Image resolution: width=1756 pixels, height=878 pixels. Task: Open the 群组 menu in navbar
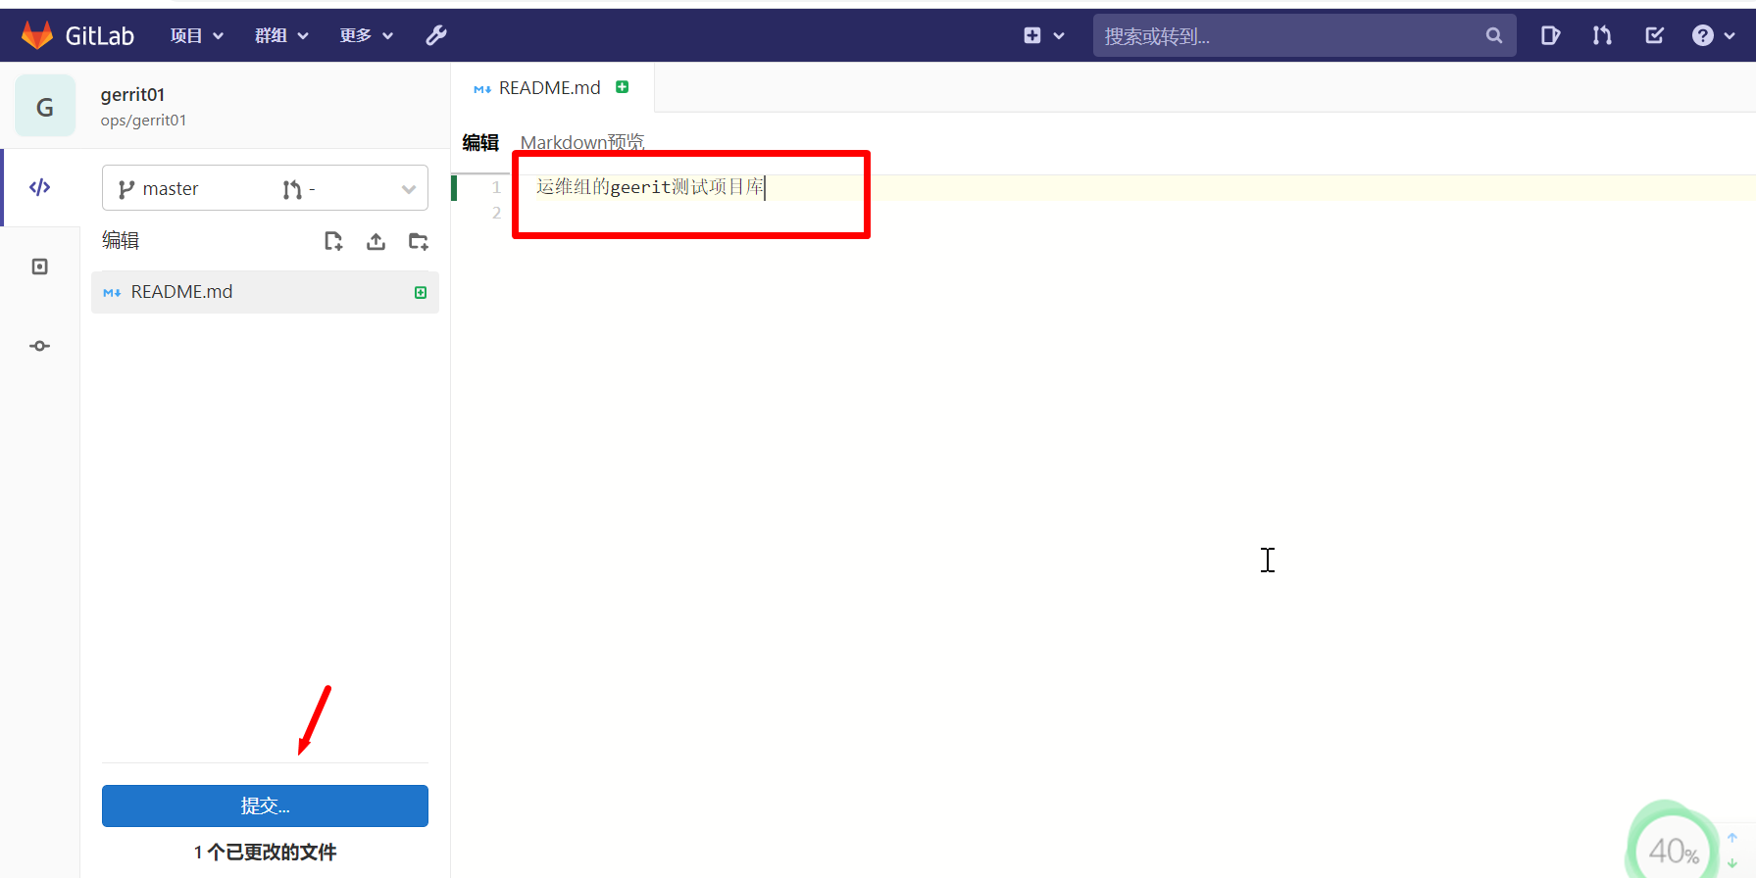(x=281, y=35)
